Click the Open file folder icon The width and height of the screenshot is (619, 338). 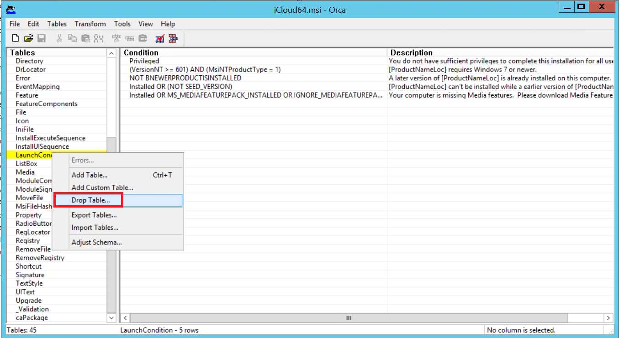pyautogui.click(x=28, y=38)
